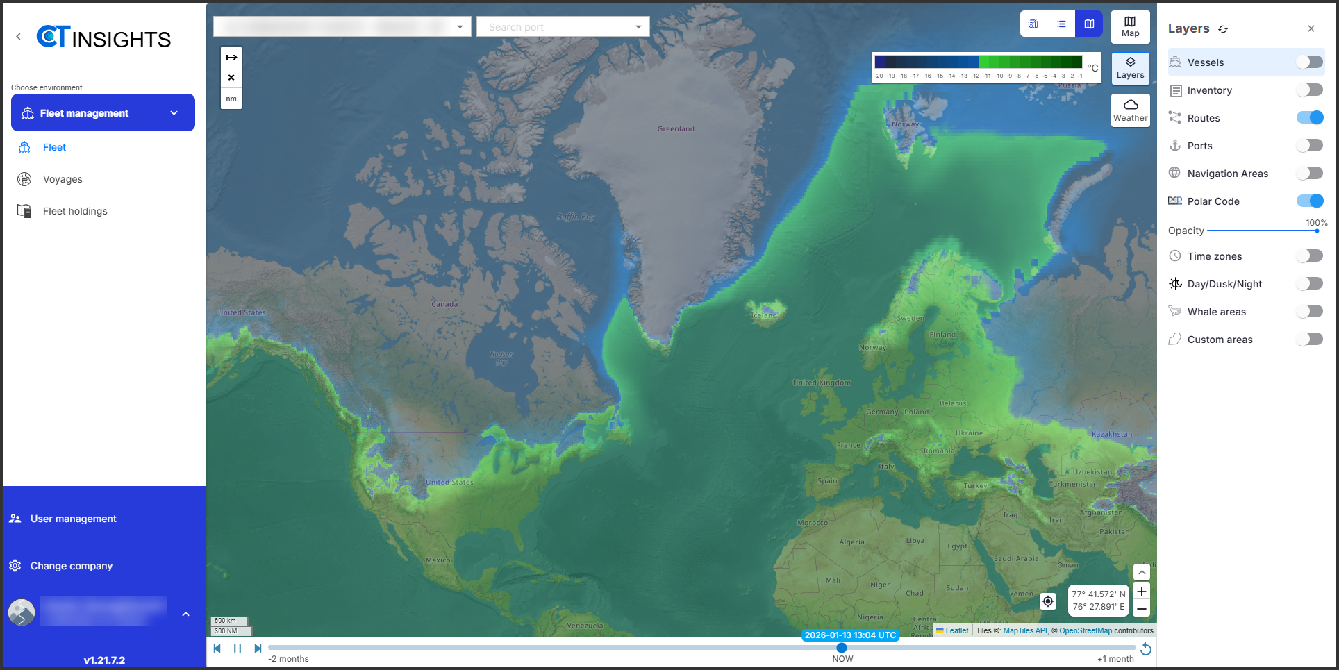Click the Polar Code opacity slider
The image size is (1339, 670).
click(1262, 231)
